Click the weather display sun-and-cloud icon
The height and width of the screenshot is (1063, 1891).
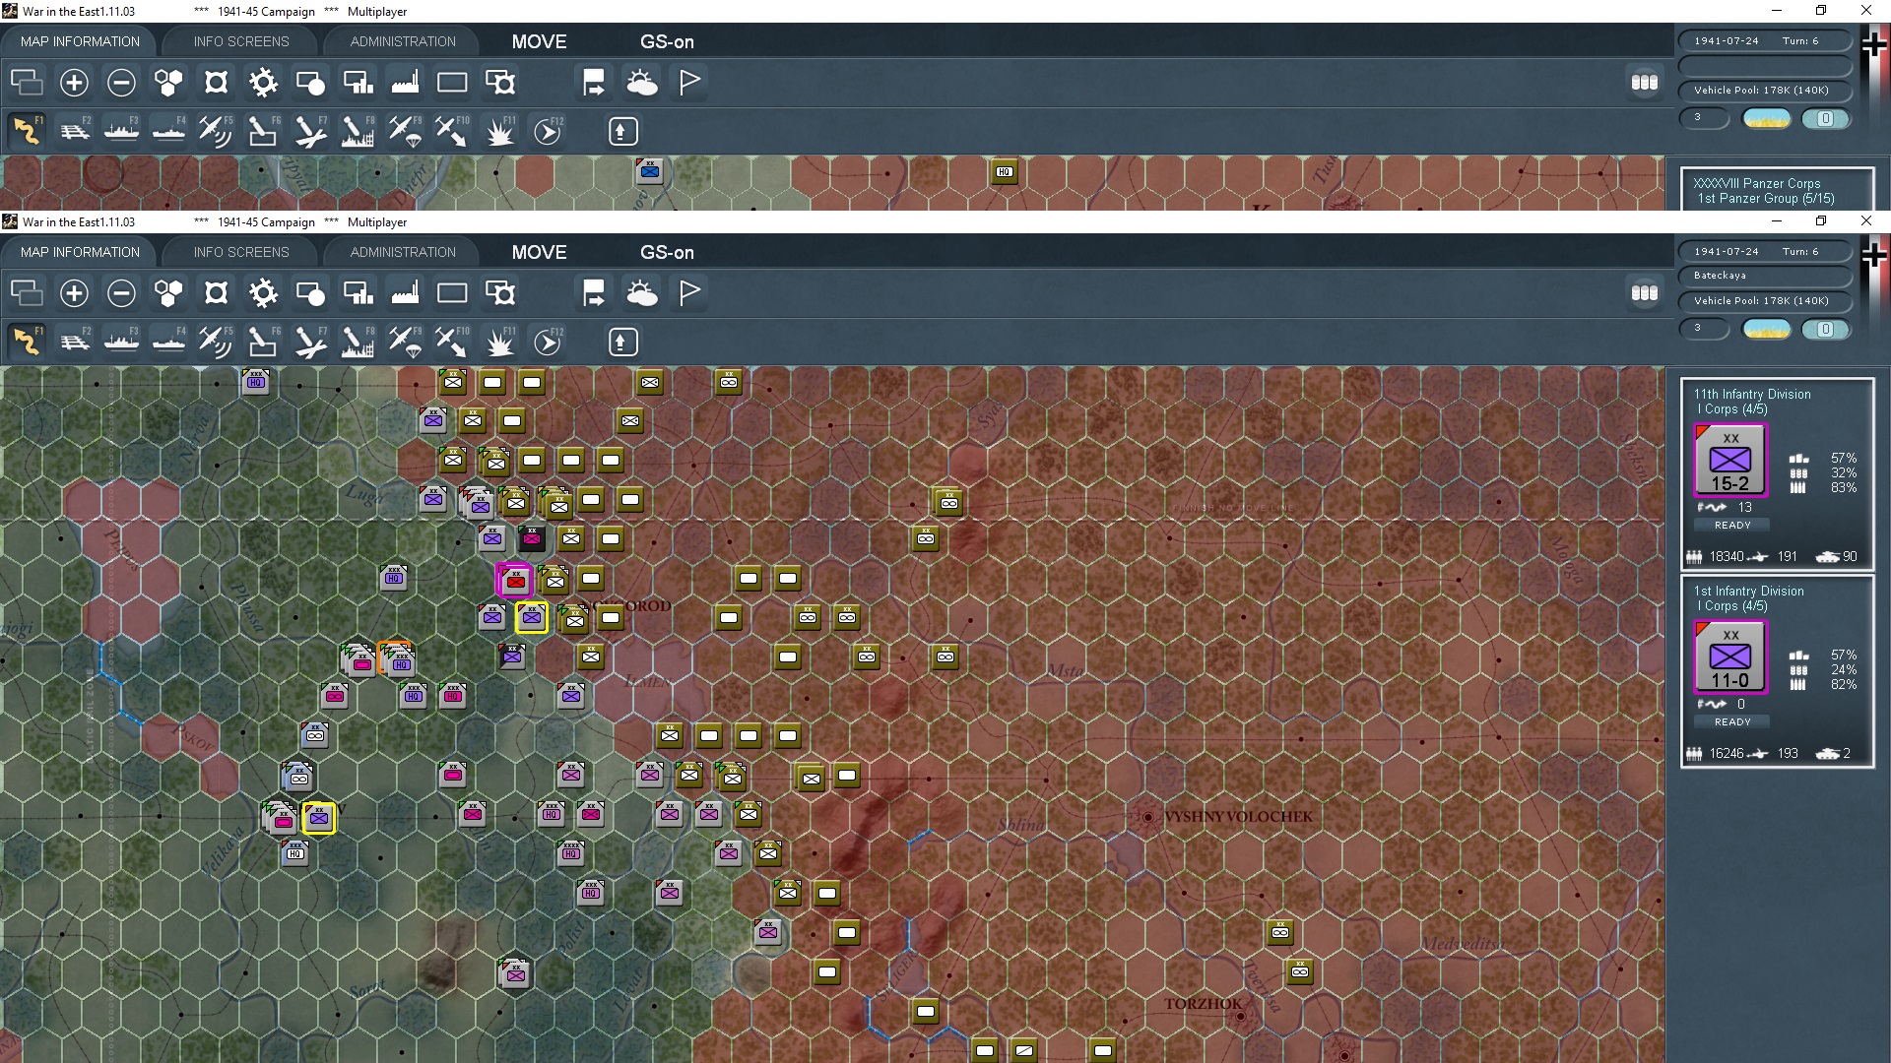point(641,293)
